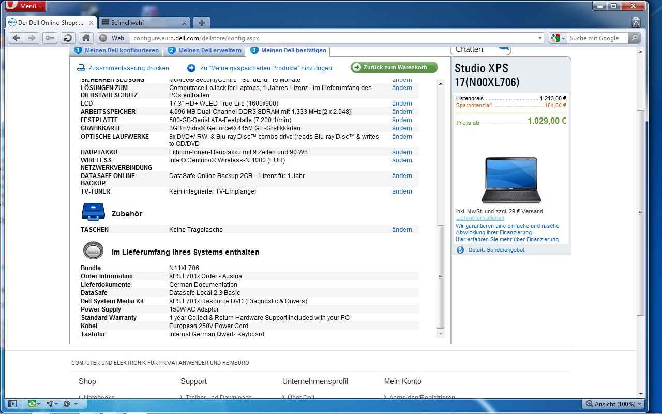
Task: Click the inner list scroll-down arrow
Action: coord(441,334)
